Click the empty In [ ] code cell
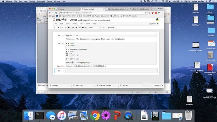The width and height of the screenshot is (217, 122). click(x=111, y=71)
